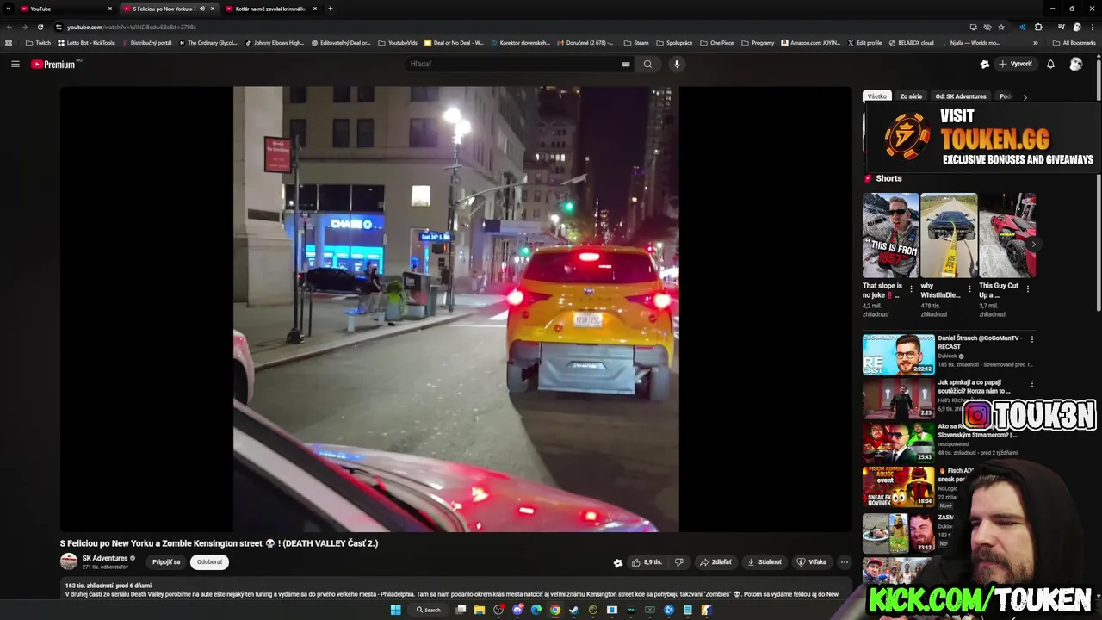The height and width of the screenshot is (620, 1102).
Task: Open options for 'This Guy Cut Up a' short
Action: click(1028, 289)
